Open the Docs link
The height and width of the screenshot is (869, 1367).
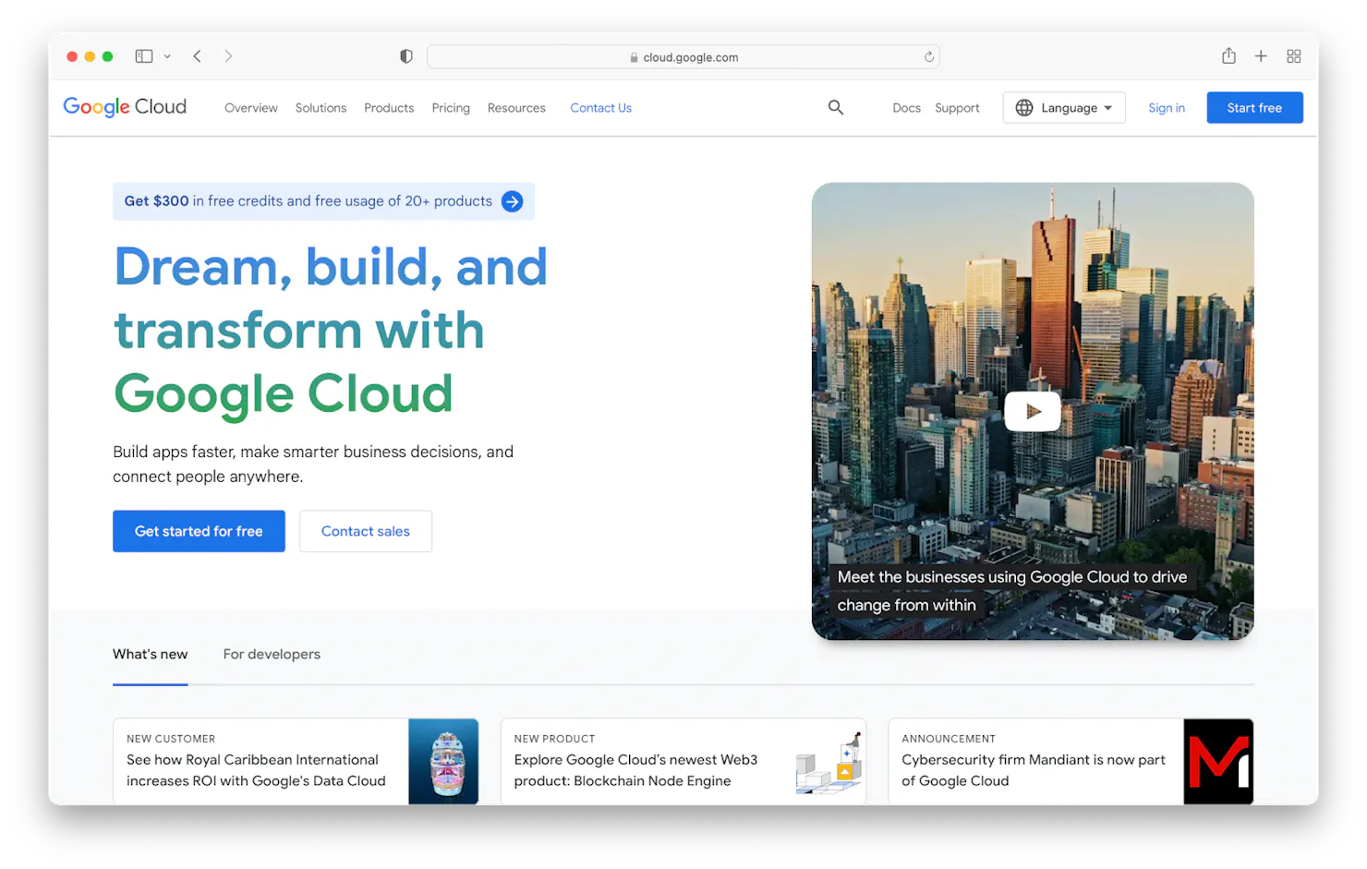click(x=907, y=108)
